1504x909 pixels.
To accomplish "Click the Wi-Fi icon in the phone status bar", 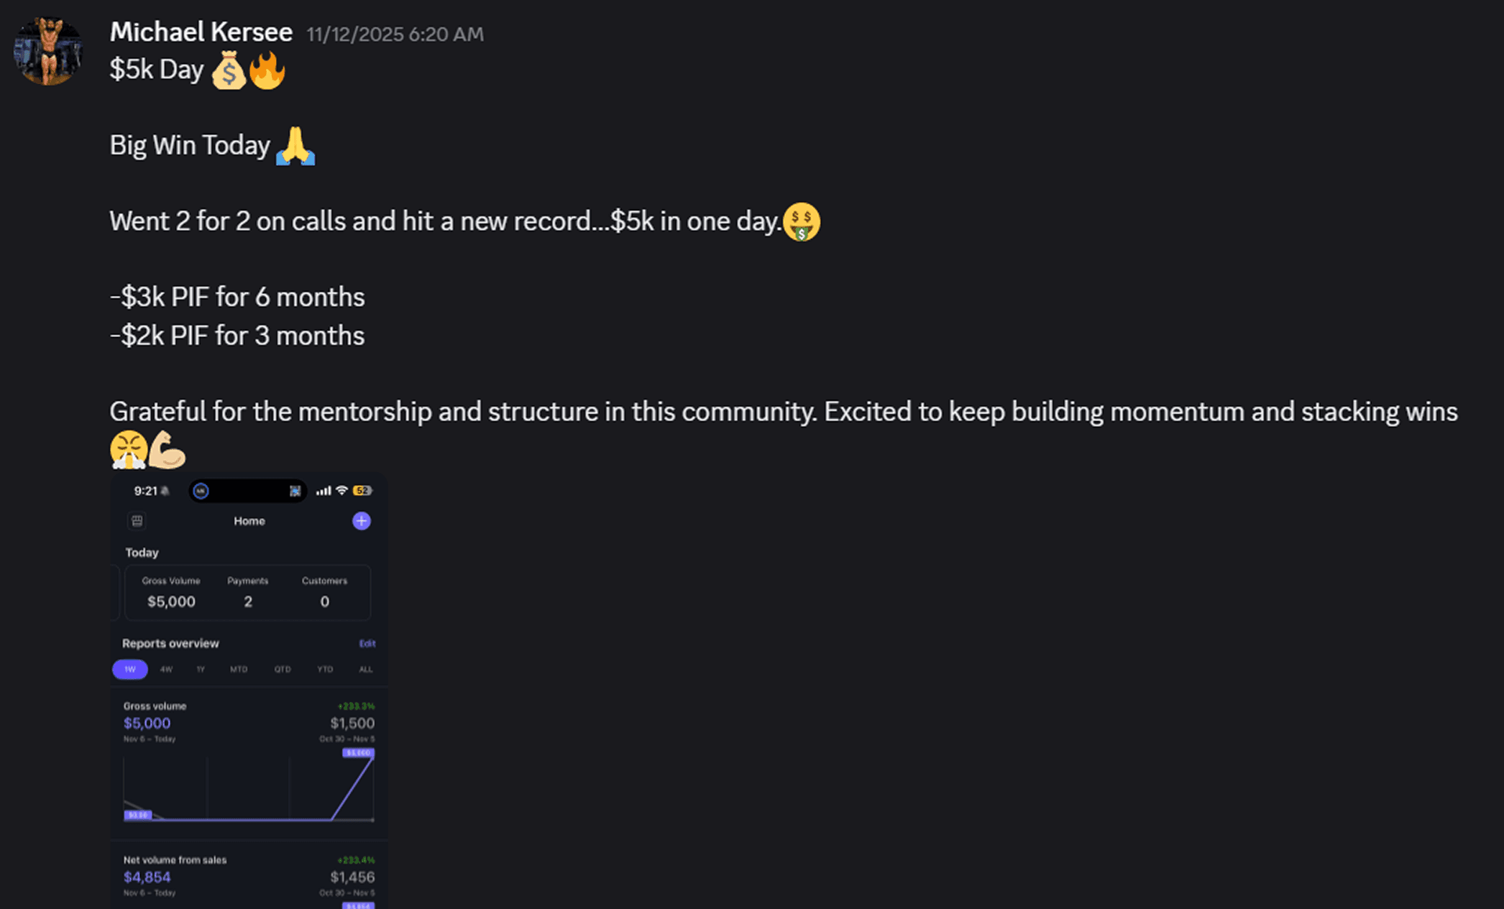I will click(x=343, y=491).
